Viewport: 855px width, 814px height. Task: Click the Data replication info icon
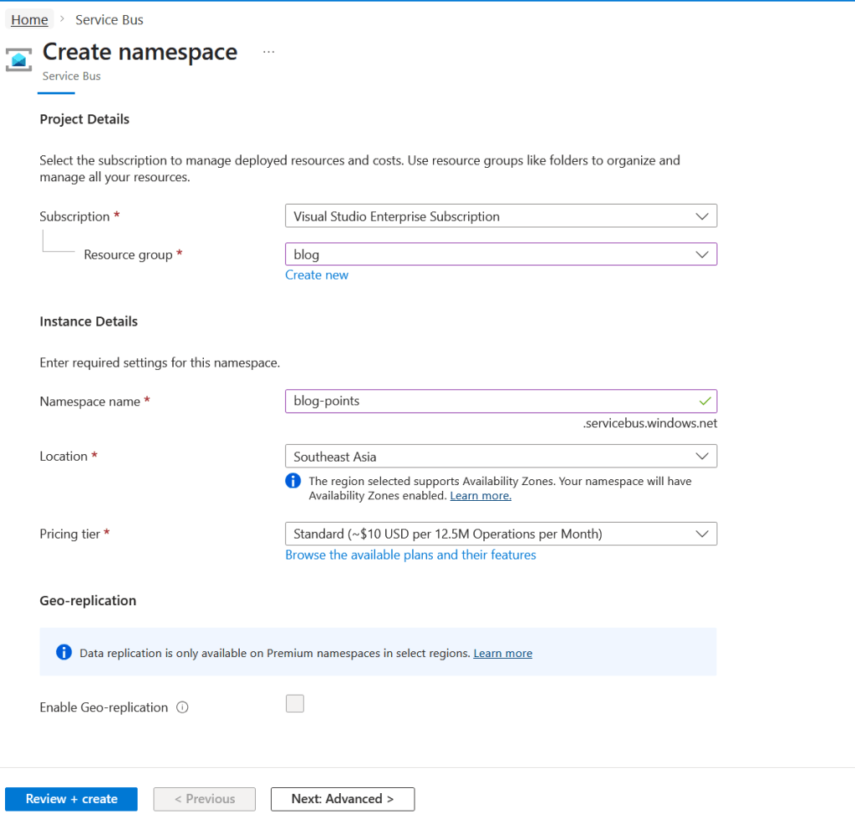64,652
